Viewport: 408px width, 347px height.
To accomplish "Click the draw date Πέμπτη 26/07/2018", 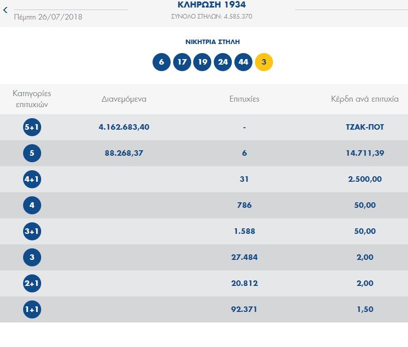I will point(47,17).
